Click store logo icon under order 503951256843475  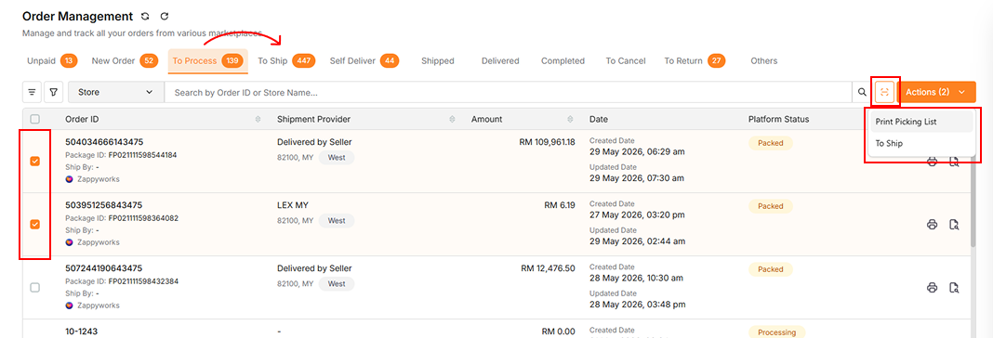[x=69, y=242]
